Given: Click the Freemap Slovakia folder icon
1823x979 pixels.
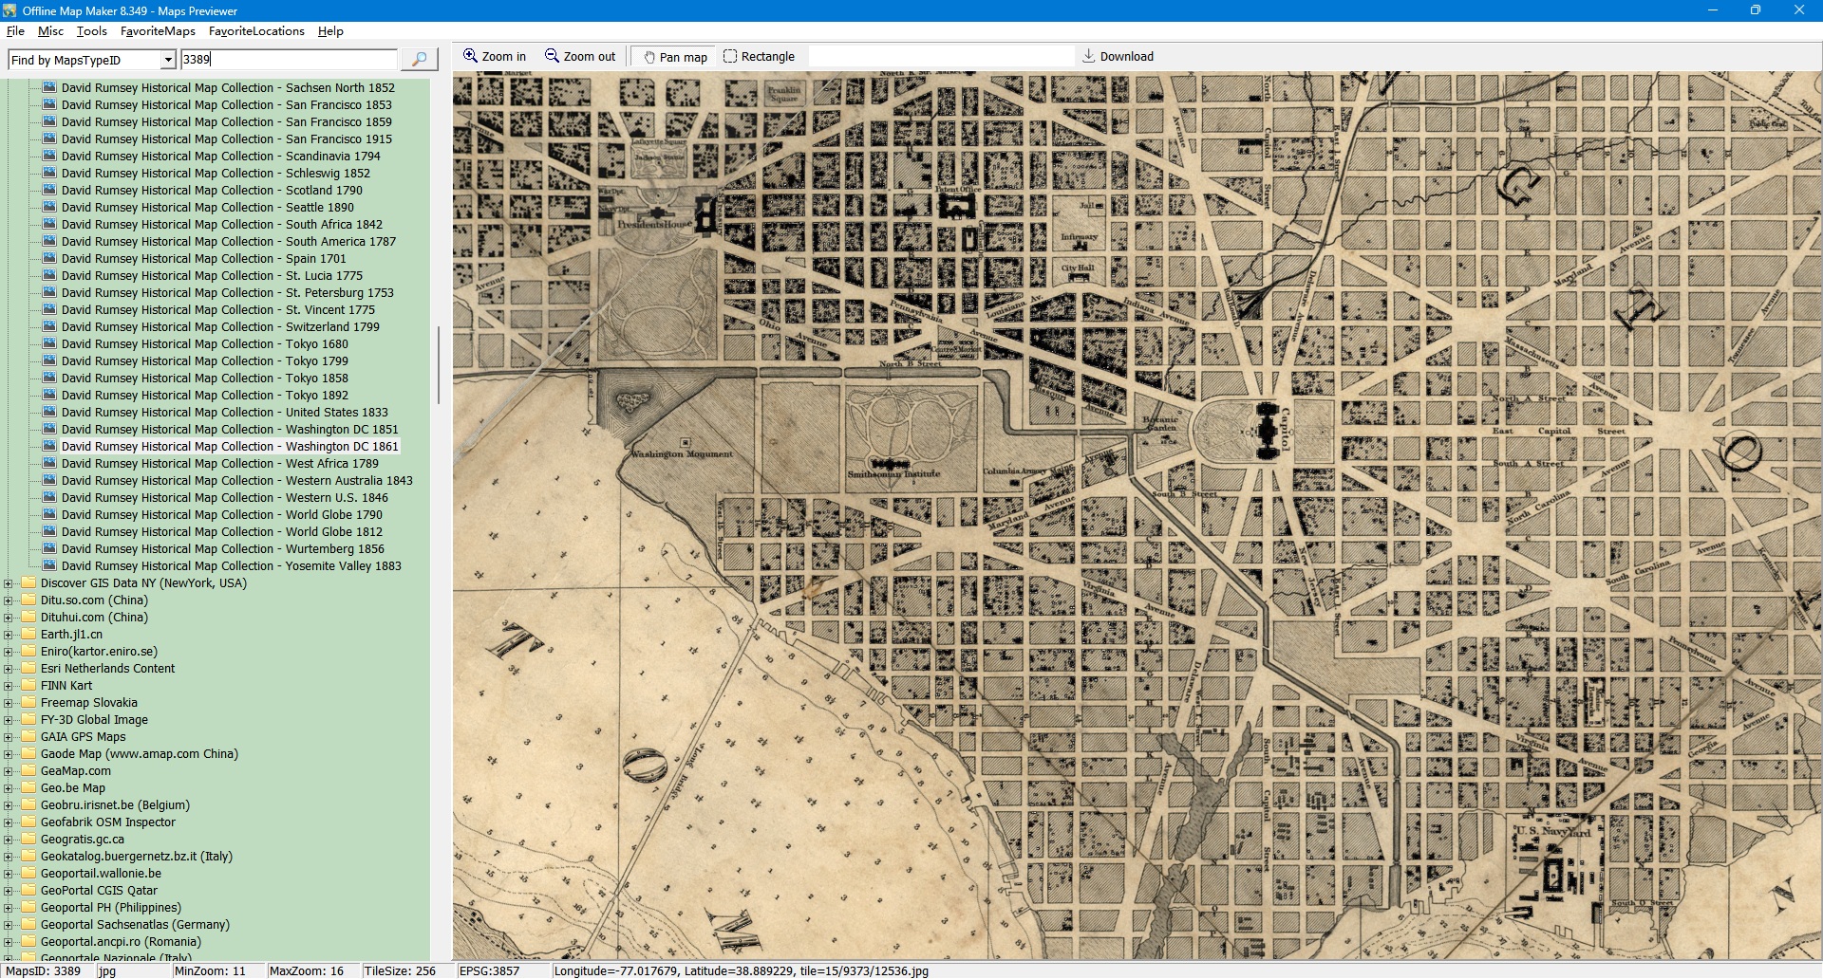Looking at the screenshot, I should 28,703.
